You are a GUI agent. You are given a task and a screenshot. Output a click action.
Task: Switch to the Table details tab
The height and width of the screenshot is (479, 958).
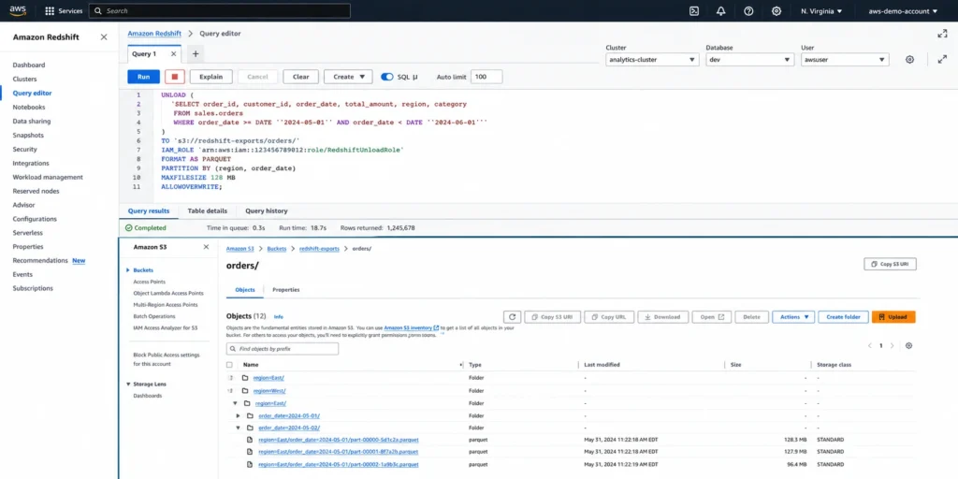point(207,210)
